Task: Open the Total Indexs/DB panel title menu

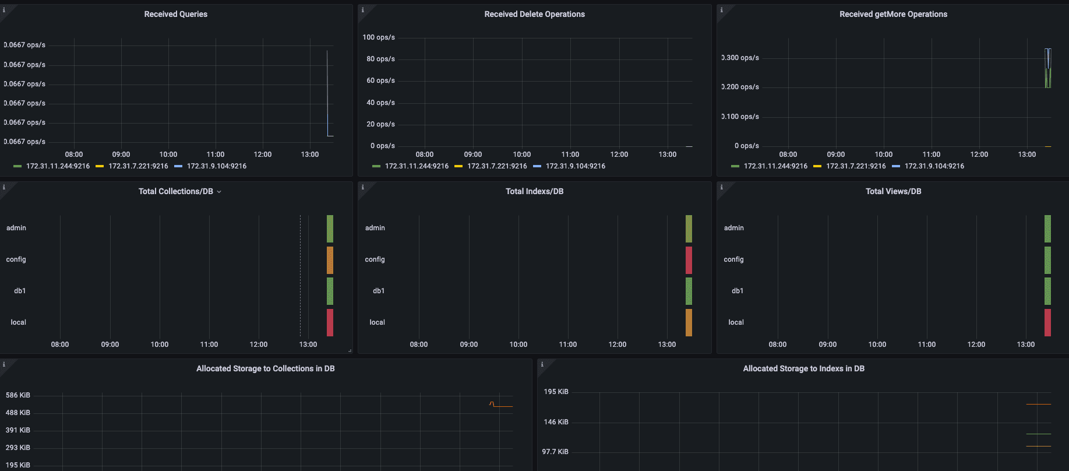Action: [x=534, y=191]
